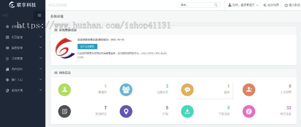301x127 pixels.
Task: Click the 管理员 count number 1
Action: pyautogui.click(x=105, y=86)
